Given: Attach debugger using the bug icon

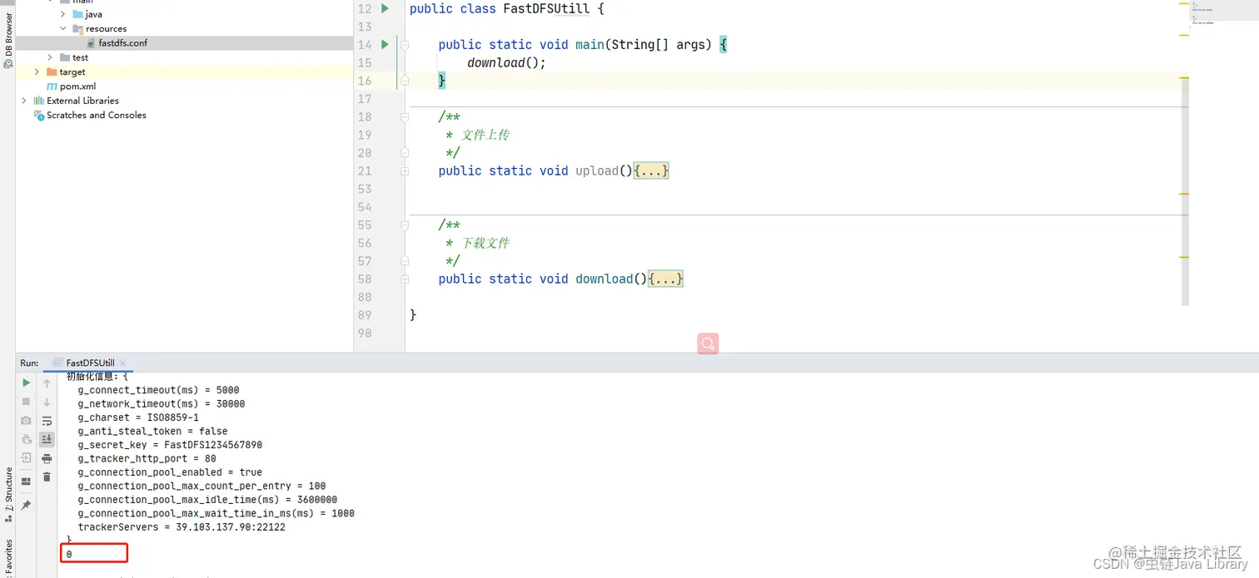Looking at the screenshot, I should pyautogui.click(x=26, y=439).
